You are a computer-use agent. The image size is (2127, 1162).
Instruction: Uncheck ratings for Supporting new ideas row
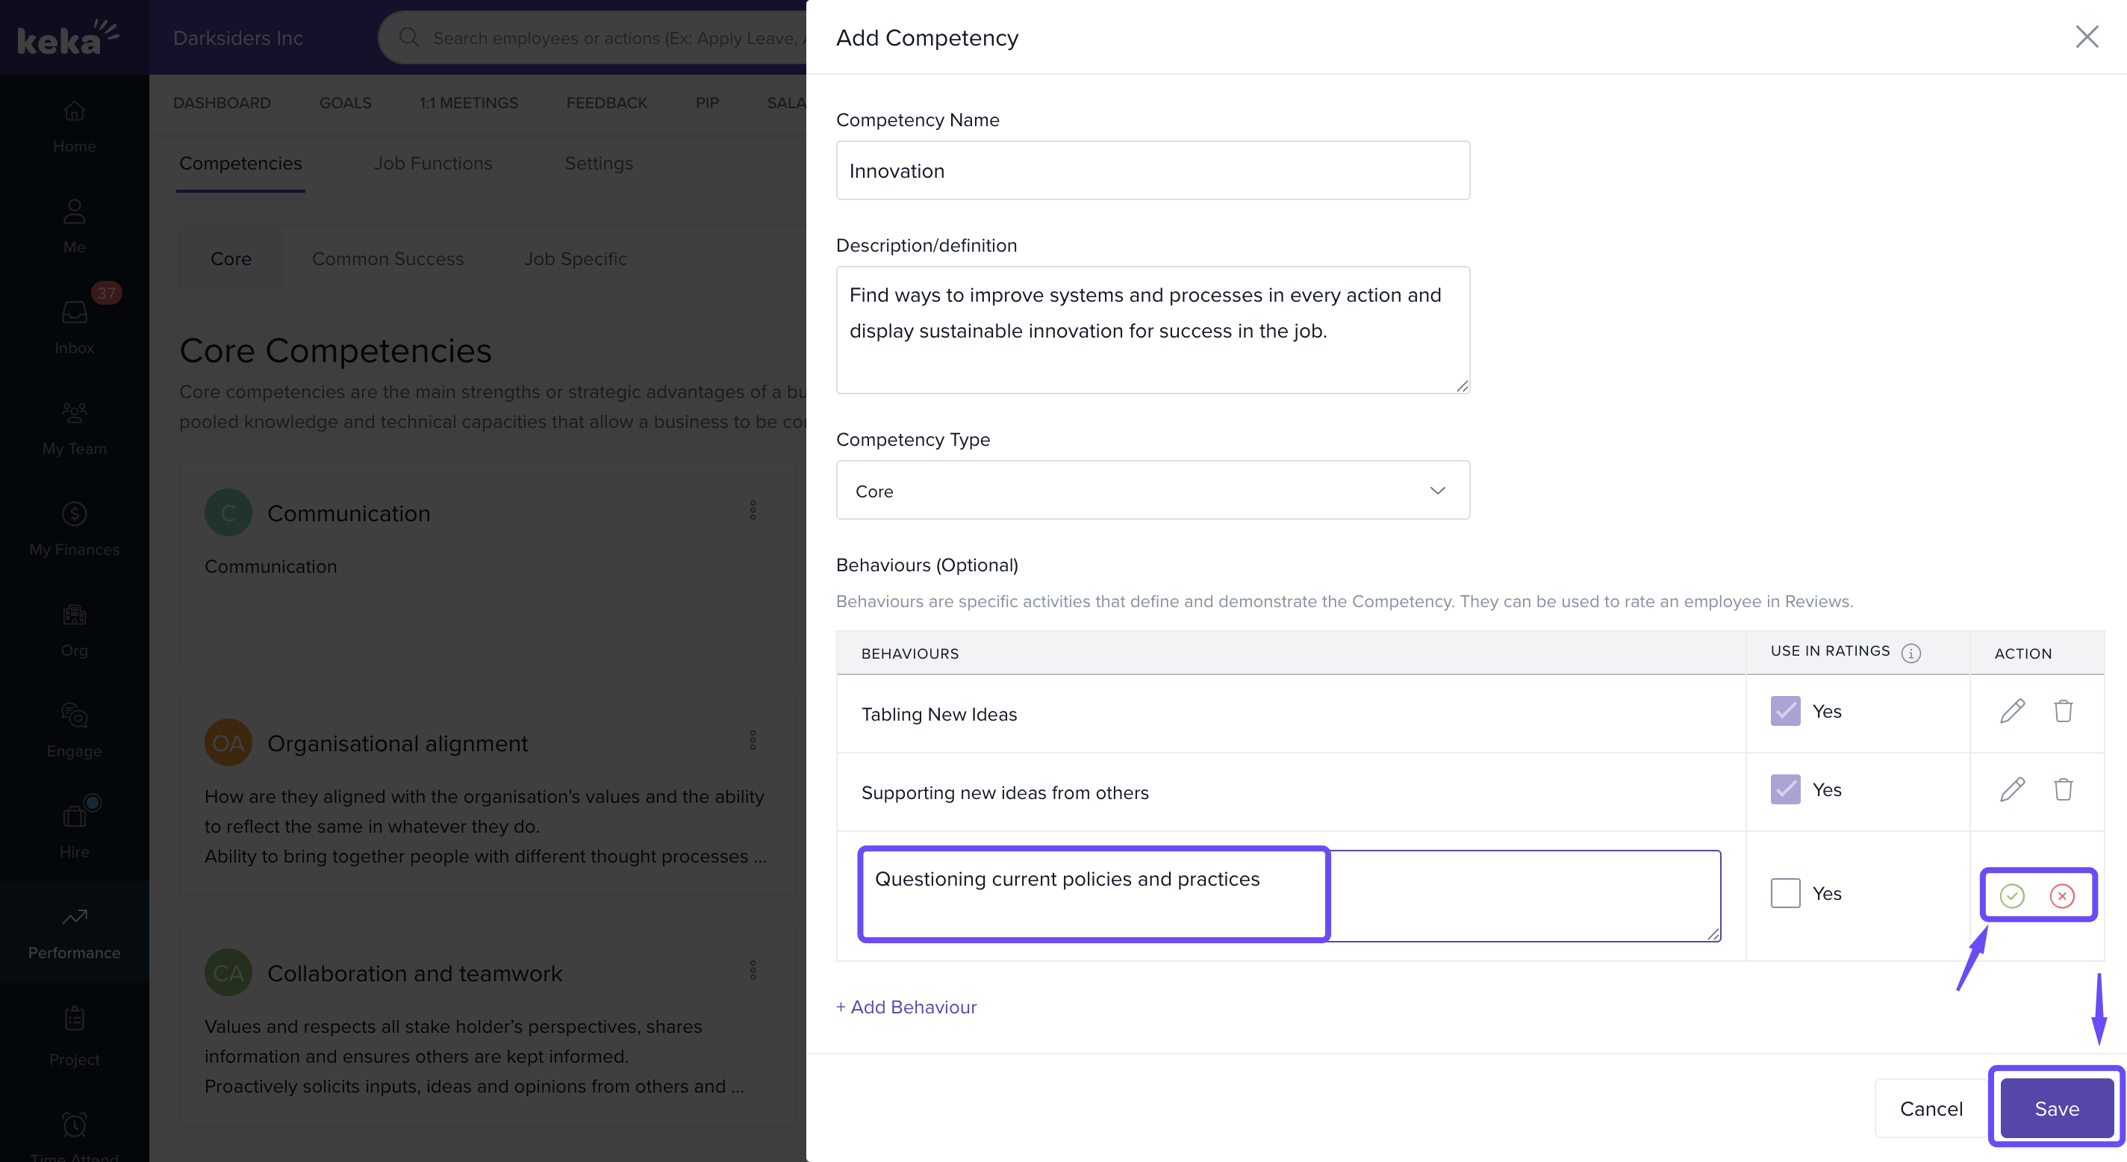1785,789
